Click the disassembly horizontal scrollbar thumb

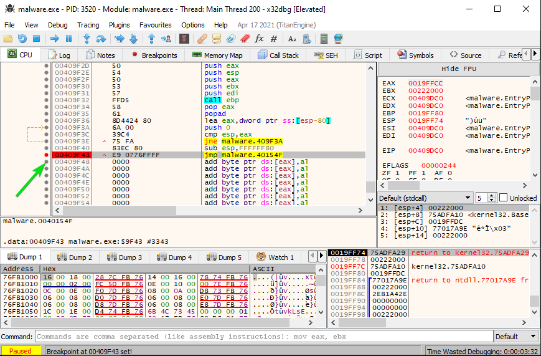(x=120, y=210)
